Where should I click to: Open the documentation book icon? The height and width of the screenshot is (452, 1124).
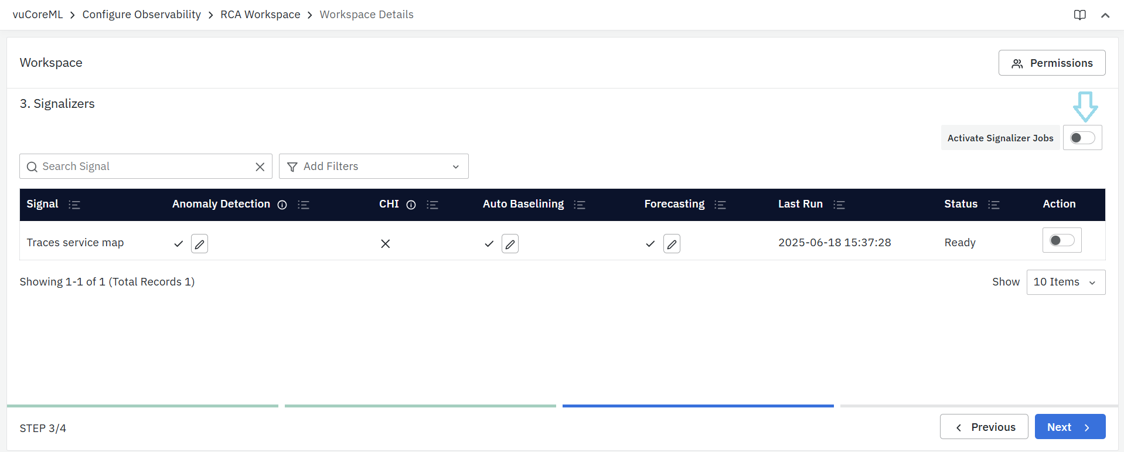[1079, 15]
